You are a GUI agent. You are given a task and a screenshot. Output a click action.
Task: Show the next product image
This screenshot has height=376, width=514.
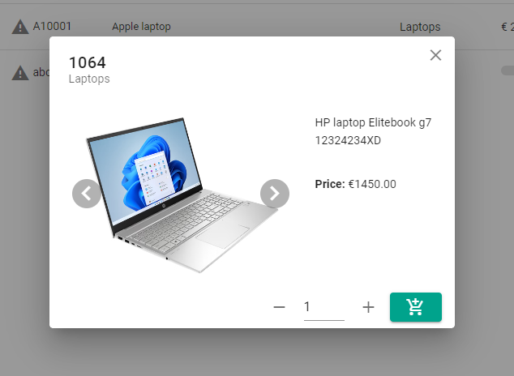click(275, 194)
